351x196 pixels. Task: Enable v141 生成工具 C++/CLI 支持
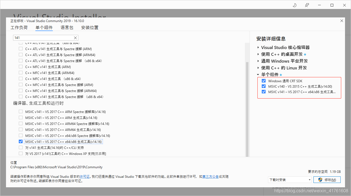point(21,148)
